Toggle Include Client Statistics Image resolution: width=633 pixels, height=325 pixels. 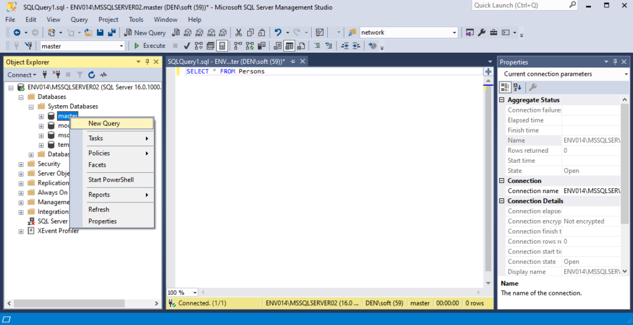261,46
